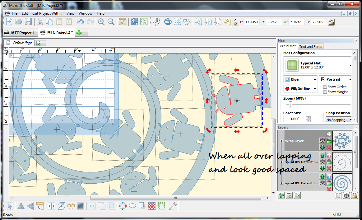
Task: Click the bezier warp circle tool
Action: pyautogui.click(x=123, y=205)
